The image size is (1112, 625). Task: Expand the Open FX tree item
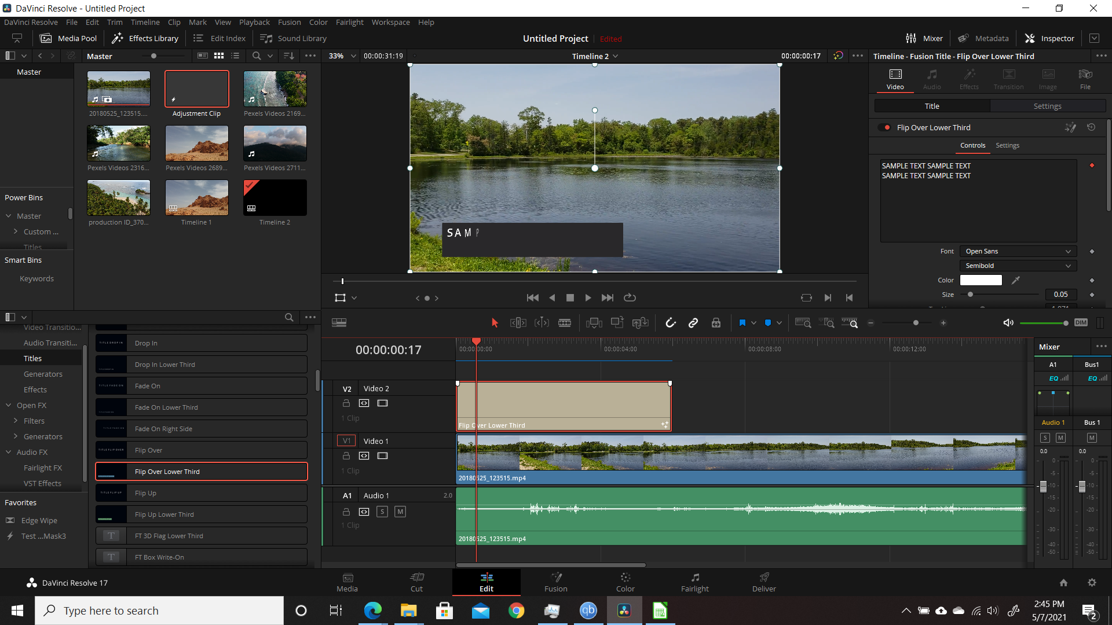tap(9, 405)
